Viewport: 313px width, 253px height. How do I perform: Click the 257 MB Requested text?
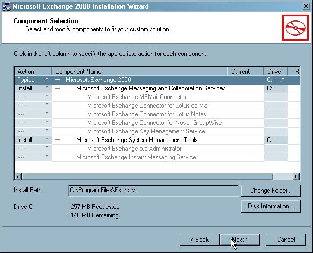[95, 206]
